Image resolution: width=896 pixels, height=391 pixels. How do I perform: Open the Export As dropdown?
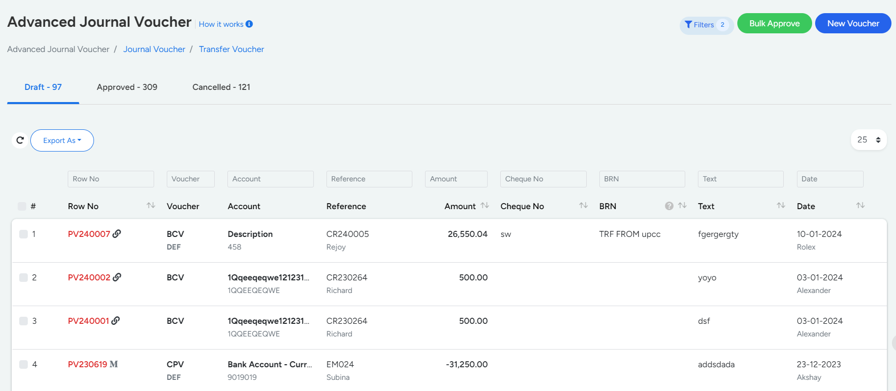point(62,140)
